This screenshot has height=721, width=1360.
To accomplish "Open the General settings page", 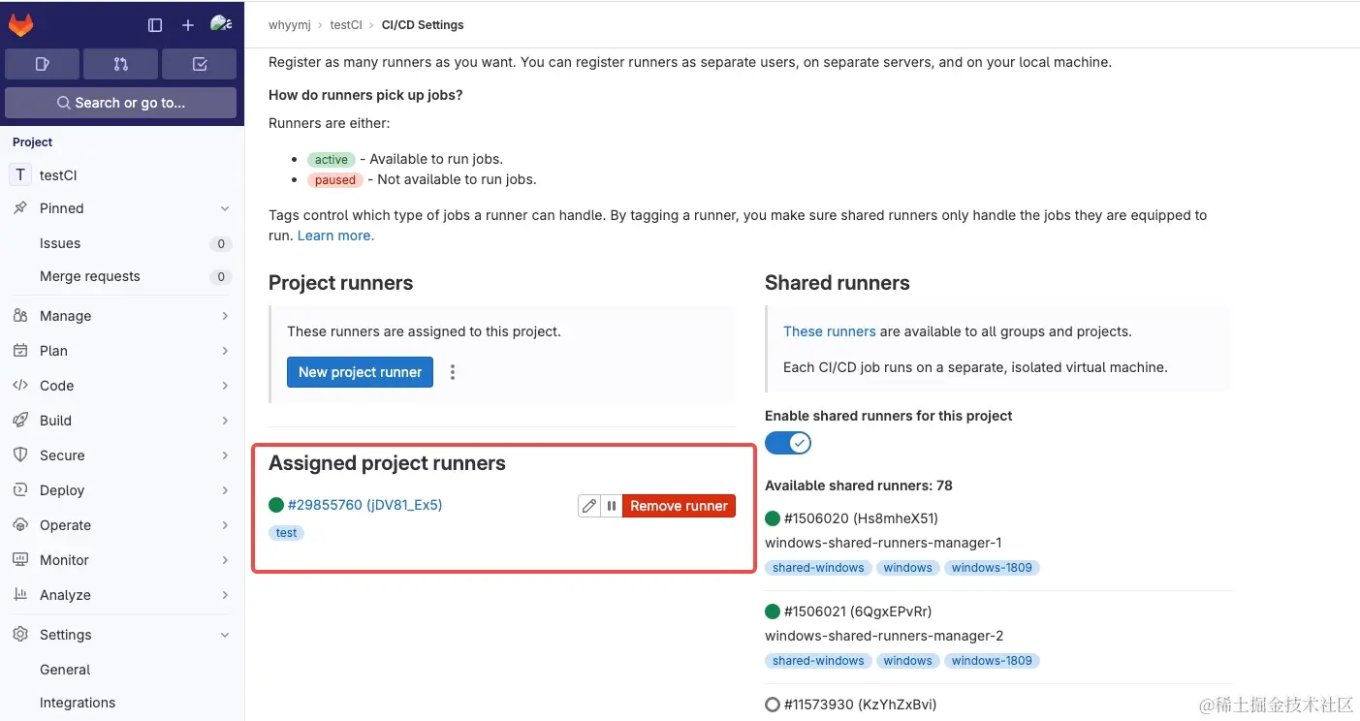I will 65,669.
